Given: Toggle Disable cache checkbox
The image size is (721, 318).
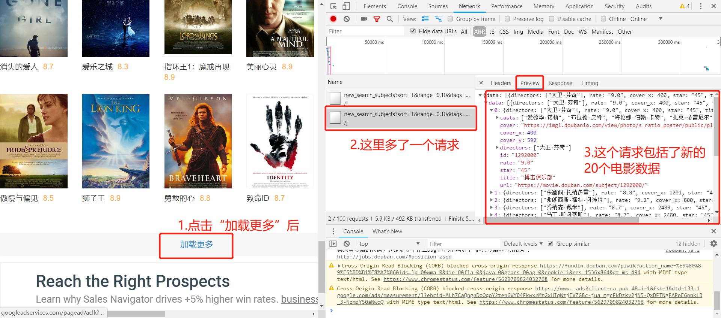Looking at the screenshot, I should click(x=552, y=19).
